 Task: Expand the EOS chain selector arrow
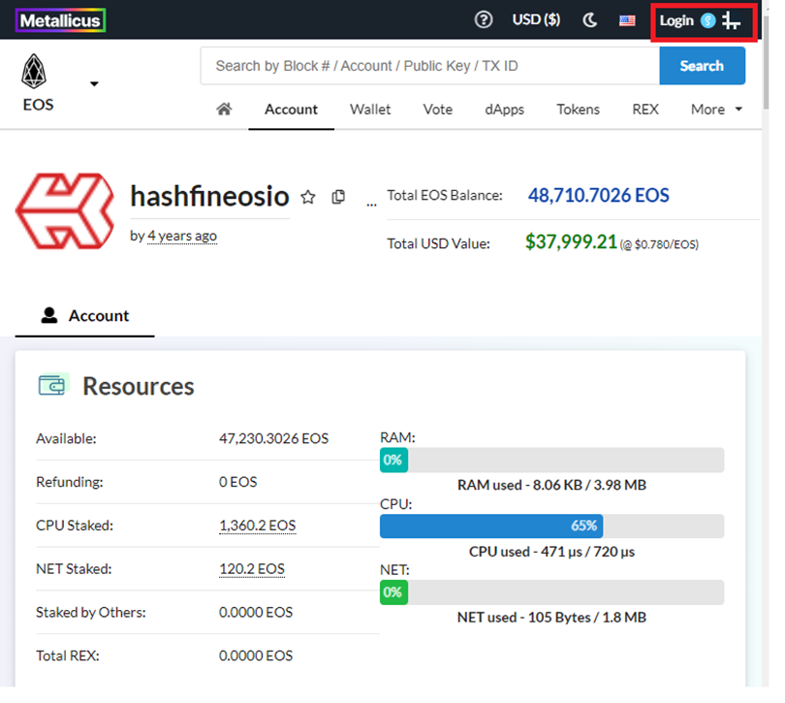[x=94, y=84]
